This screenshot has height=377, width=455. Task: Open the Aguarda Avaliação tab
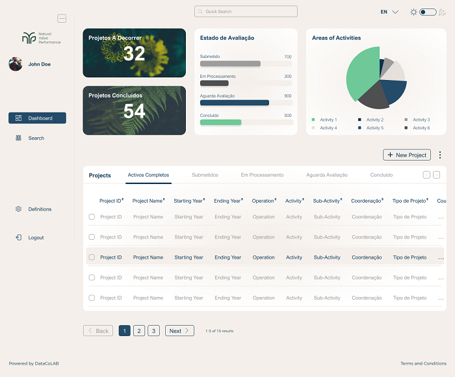click(x=326, y=175)
